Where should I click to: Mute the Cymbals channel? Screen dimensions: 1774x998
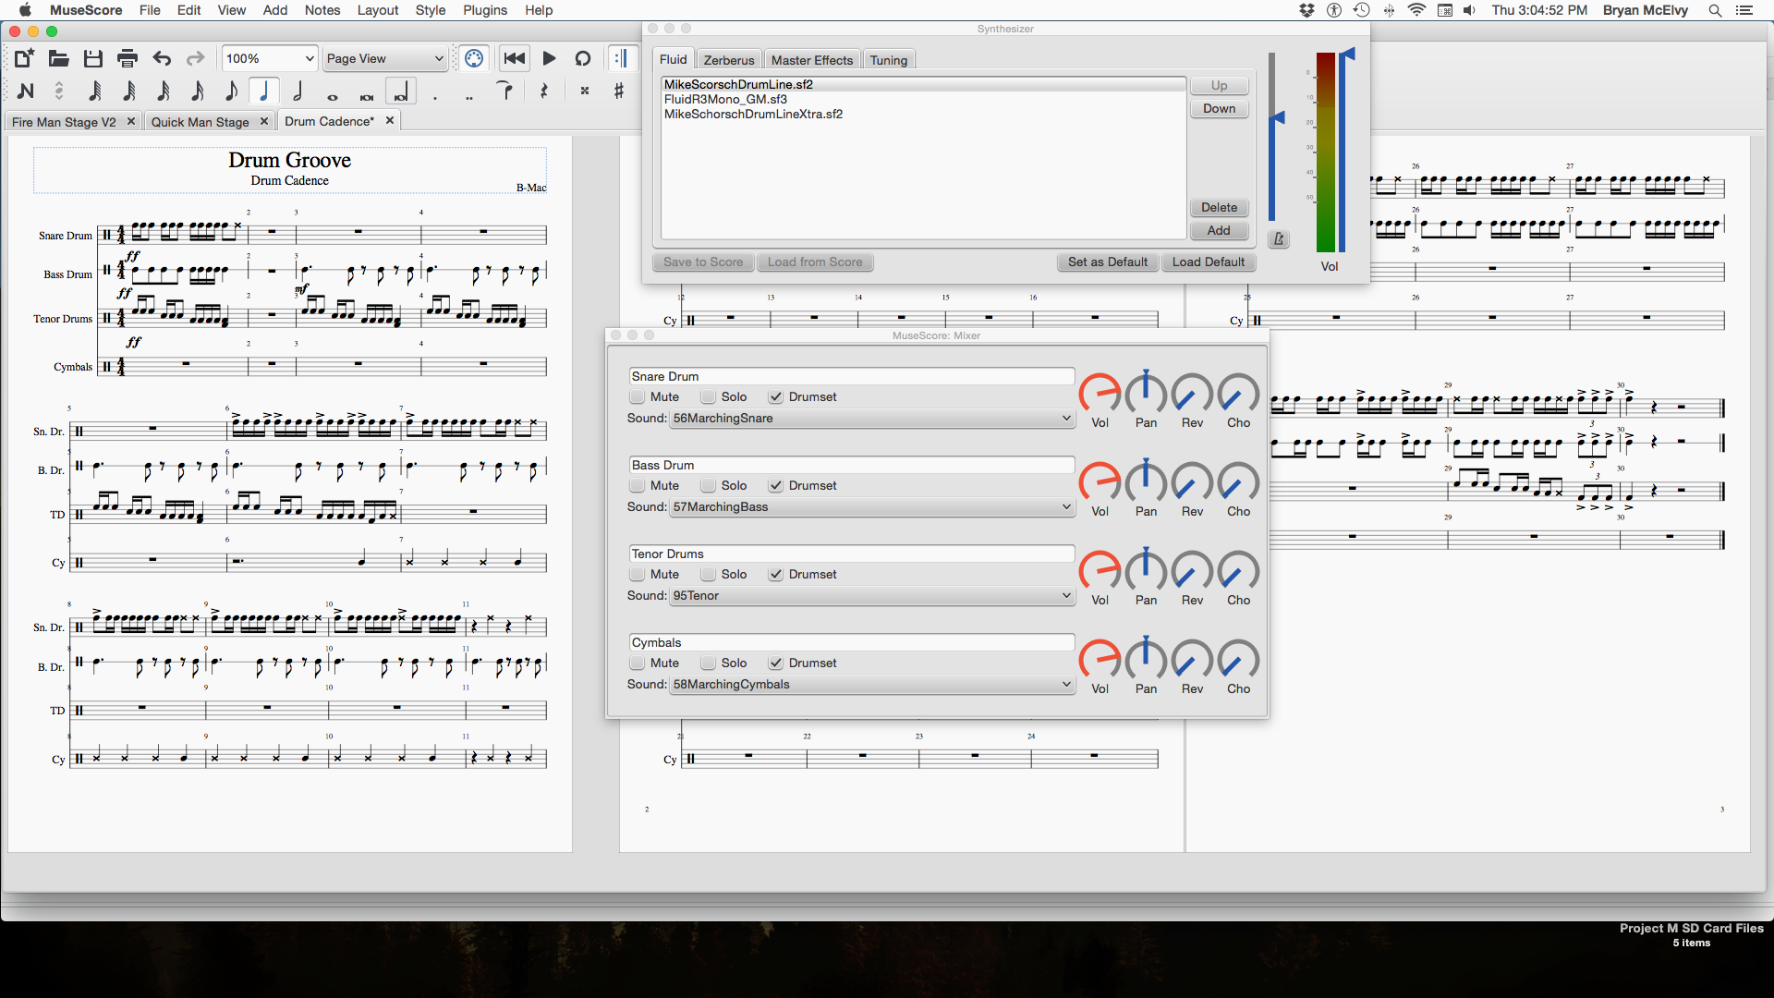point(638,663)
